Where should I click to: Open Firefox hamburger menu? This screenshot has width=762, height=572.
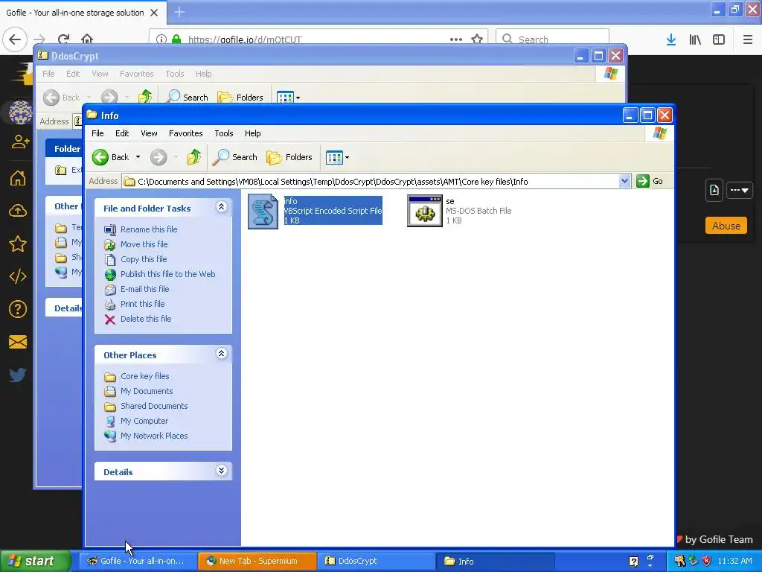tap(748, 39)
